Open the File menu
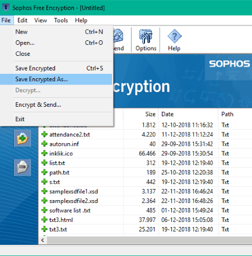The image size is (252, 256). tap(6, 20)
